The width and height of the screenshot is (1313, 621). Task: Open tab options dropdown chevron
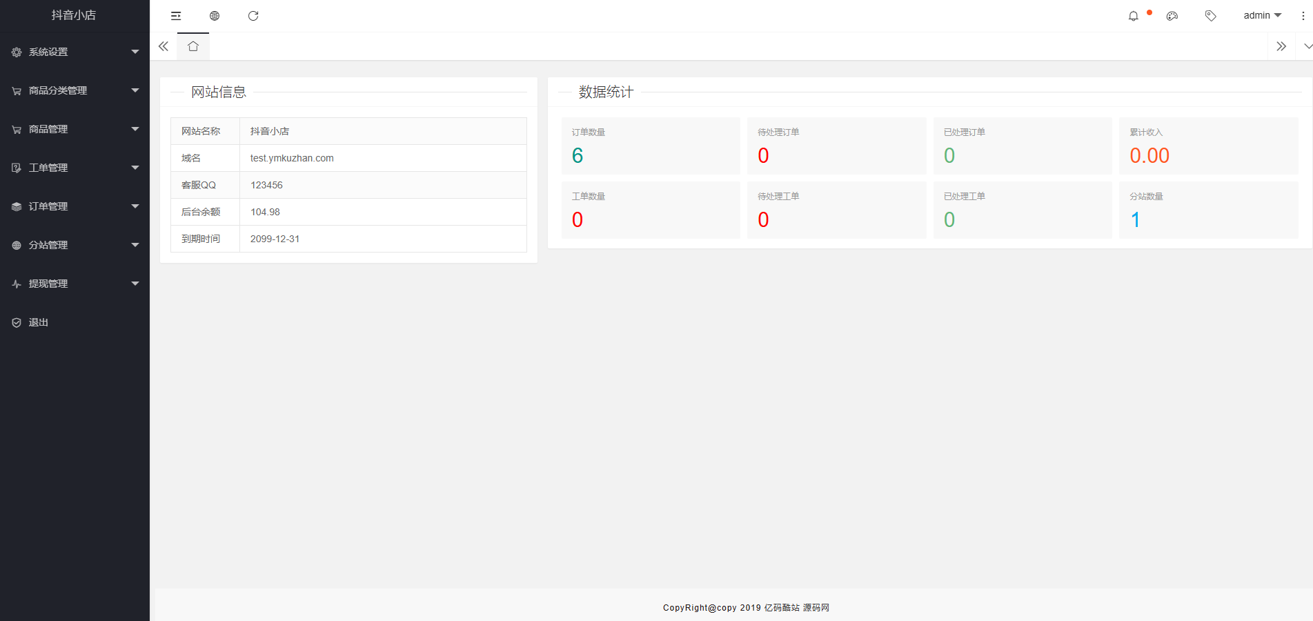1307,46
